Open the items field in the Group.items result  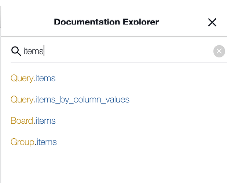[x=47, y=142]
